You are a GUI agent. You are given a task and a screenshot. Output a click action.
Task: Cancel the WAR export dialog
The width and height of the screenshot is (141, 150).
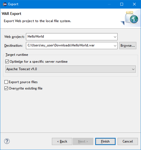[128, 141]
